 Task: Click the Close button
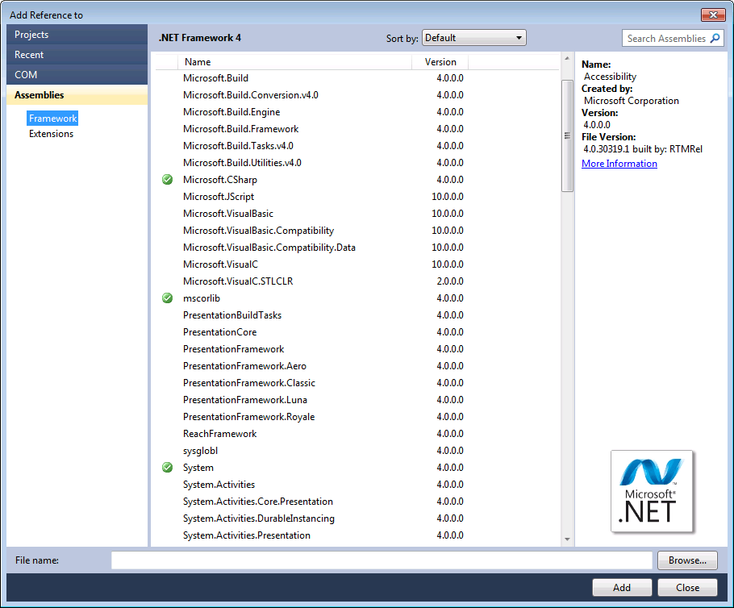tap(687, 587)
